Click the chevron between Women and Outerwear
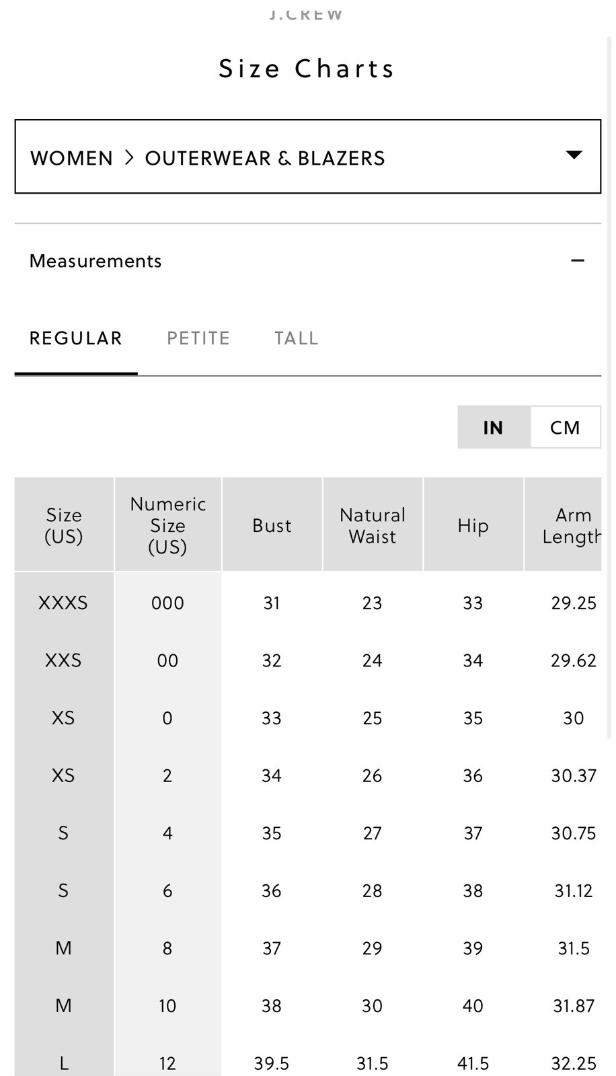 pos(129,157)
